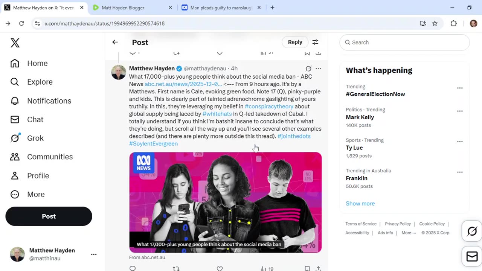482x271 pixels.
Task: Open Chat in sidebar
Action: (x=27, y=119)
